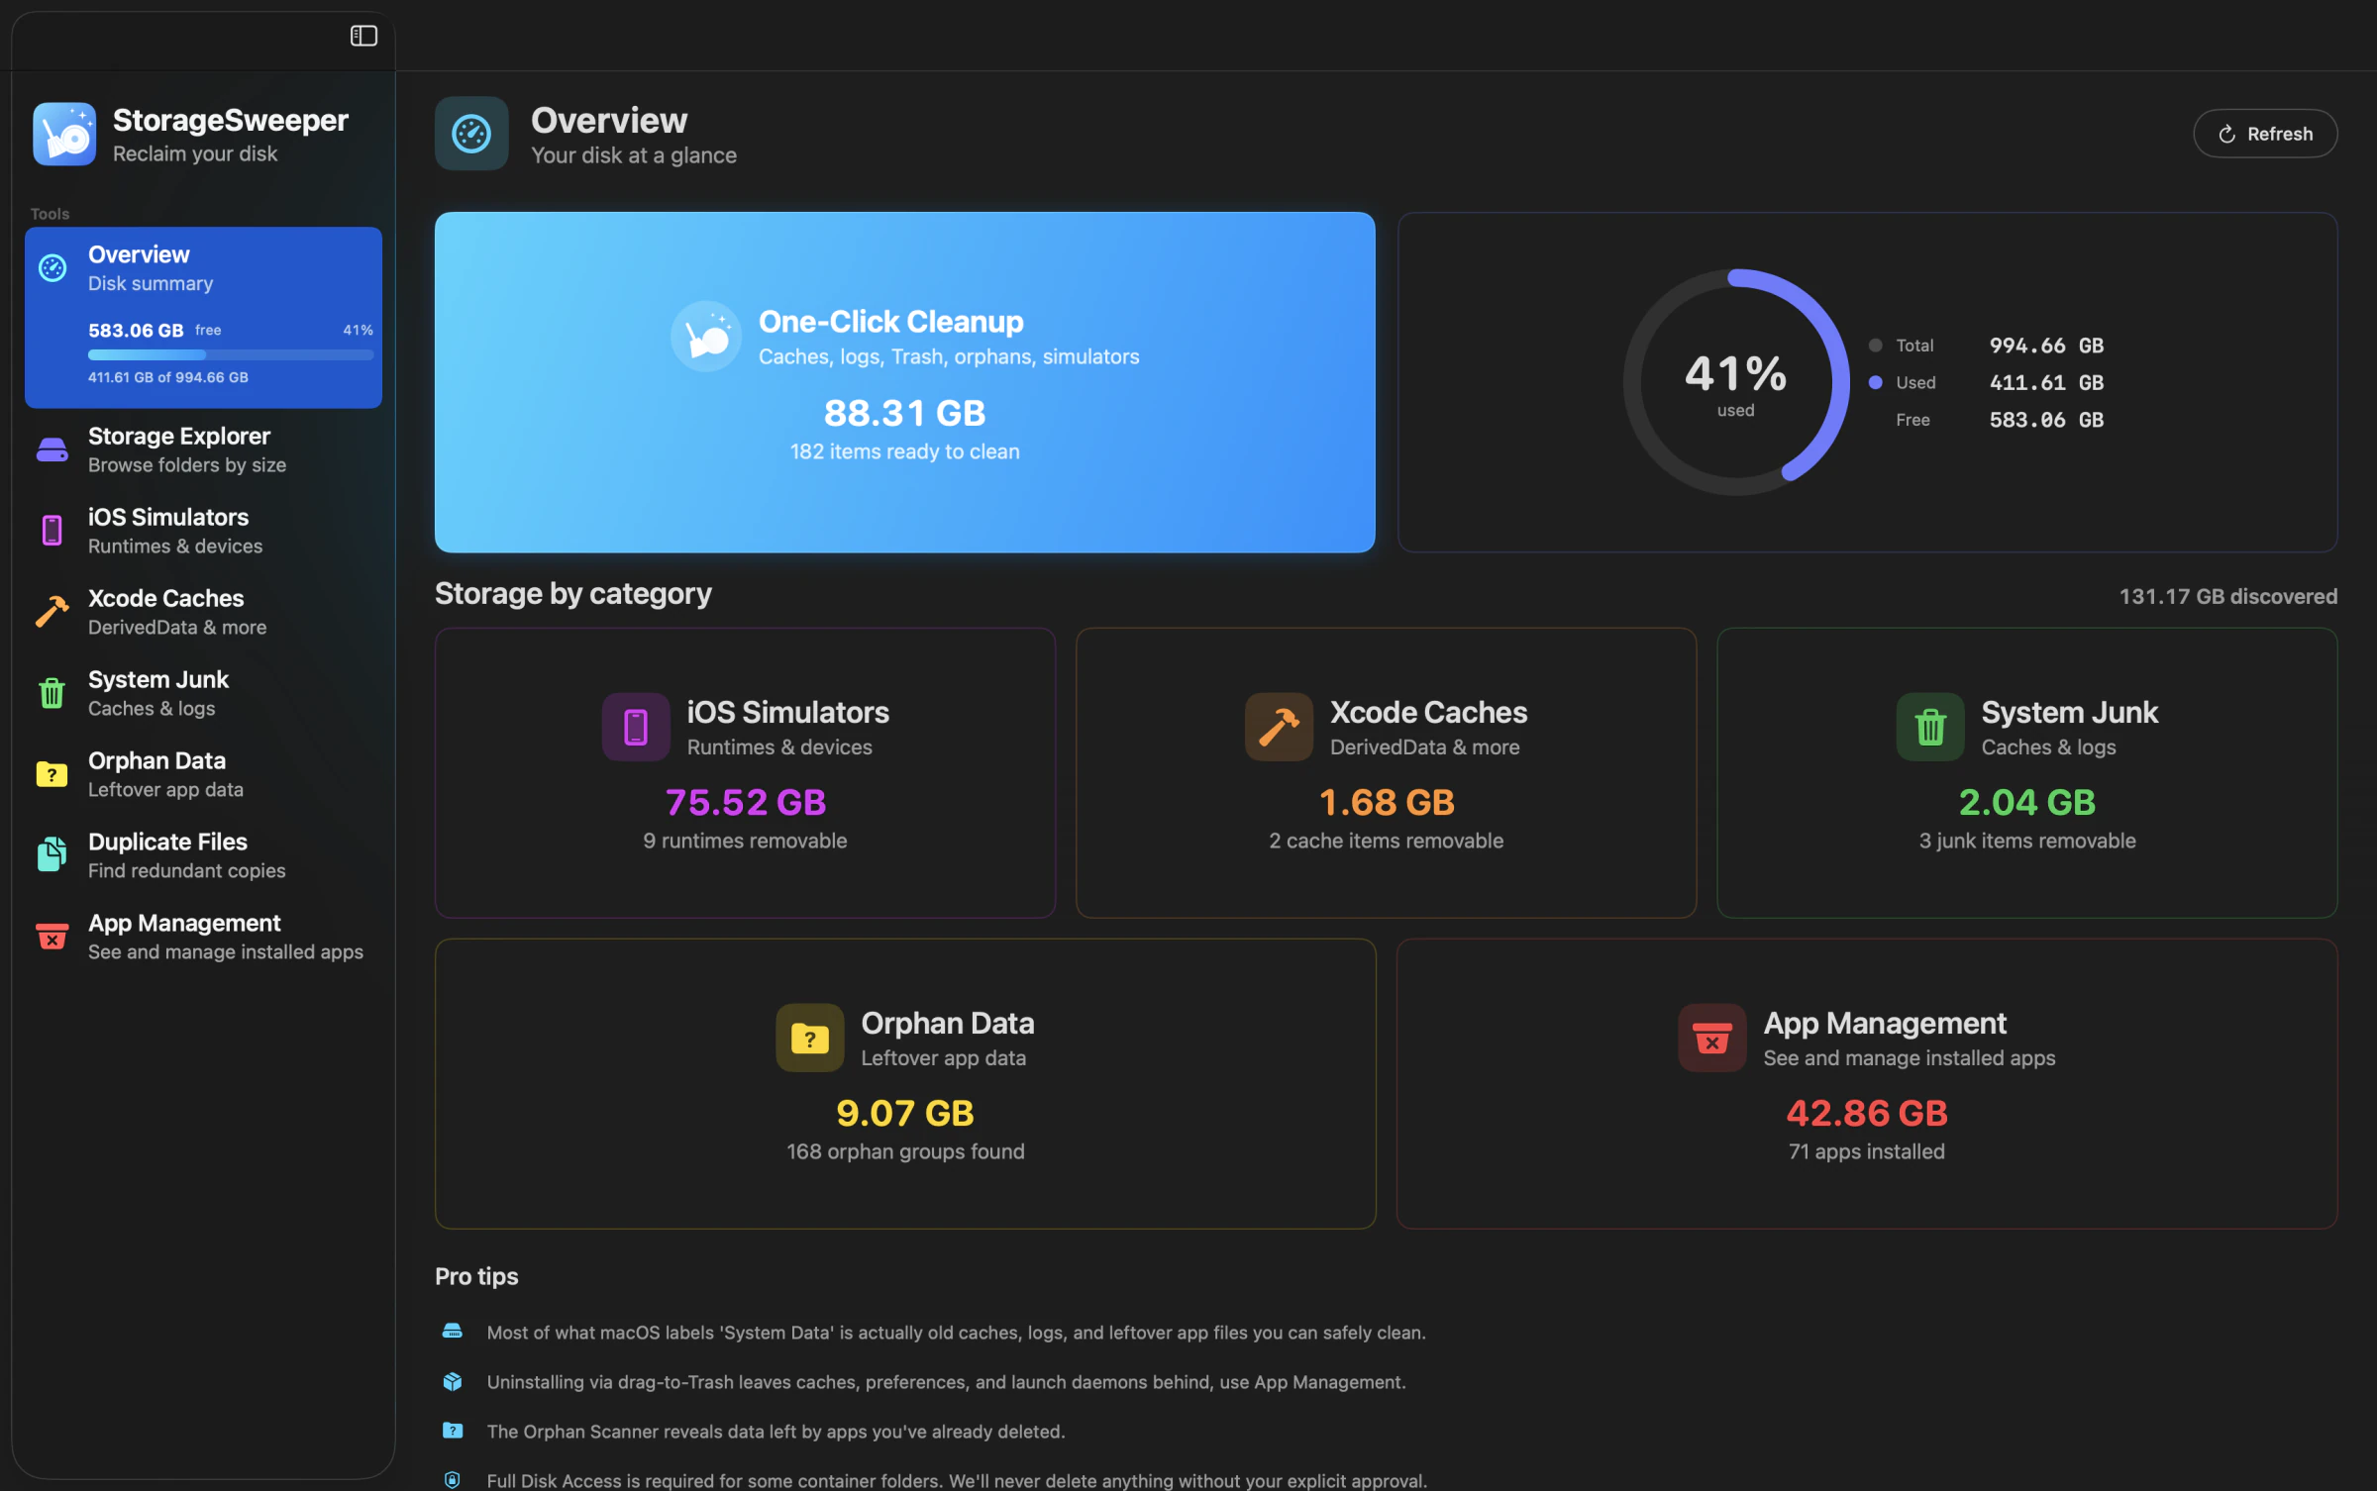The height and width of the screenshot is (1491, 2377).
Task: Click the iOS Simulators phone icon in sidebar
Action: coord(52,531)
